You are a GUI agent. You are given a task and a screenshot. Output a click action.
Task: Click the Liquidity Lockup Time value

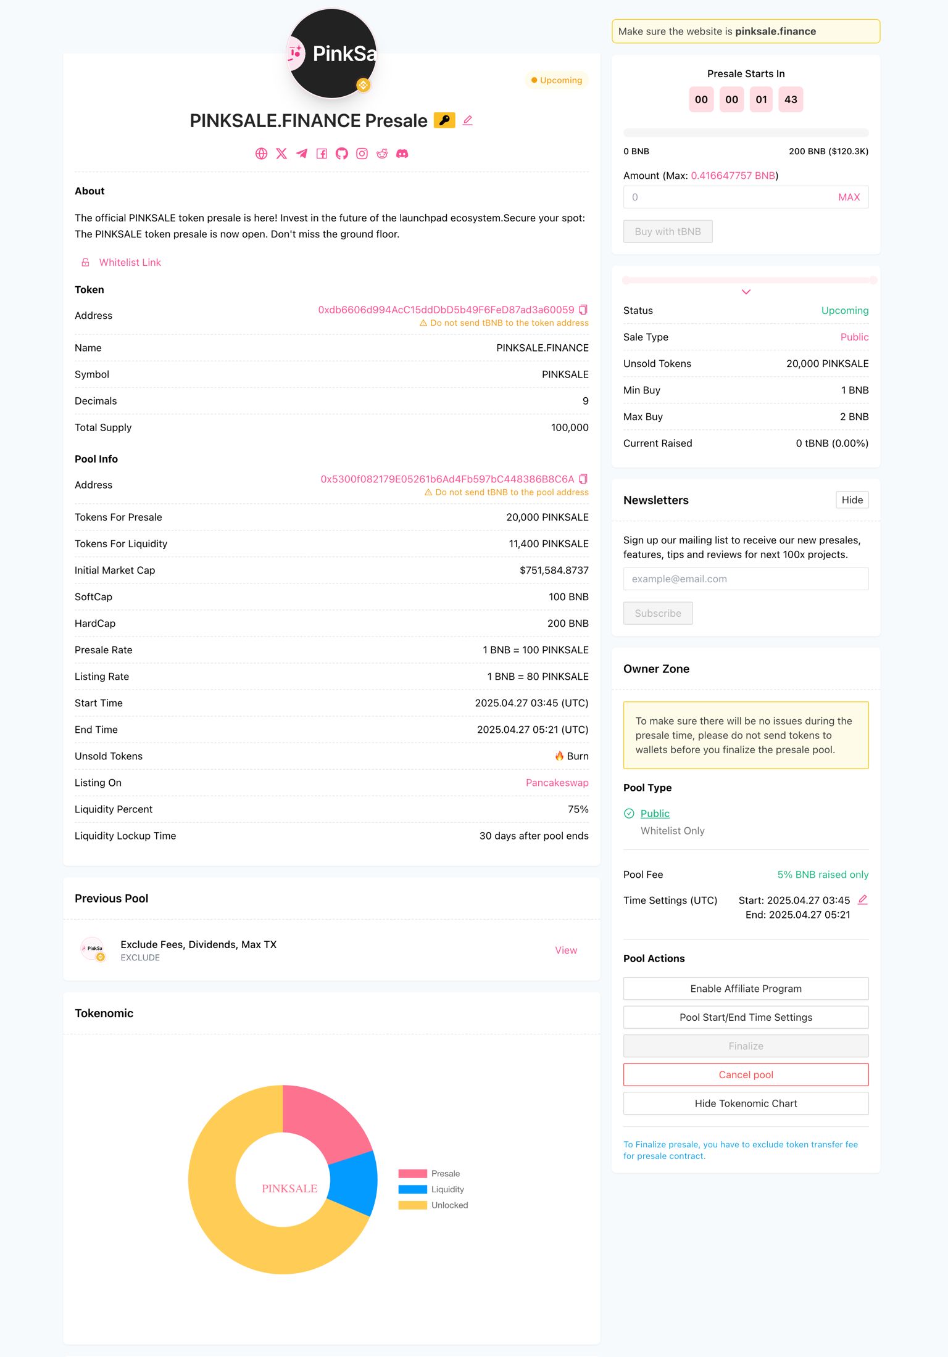(534, 836)
